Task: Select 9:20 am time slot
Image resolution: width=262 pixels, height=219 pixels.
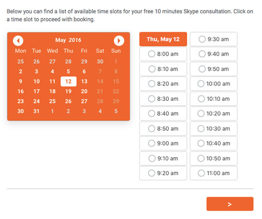Action: [163, 173]
